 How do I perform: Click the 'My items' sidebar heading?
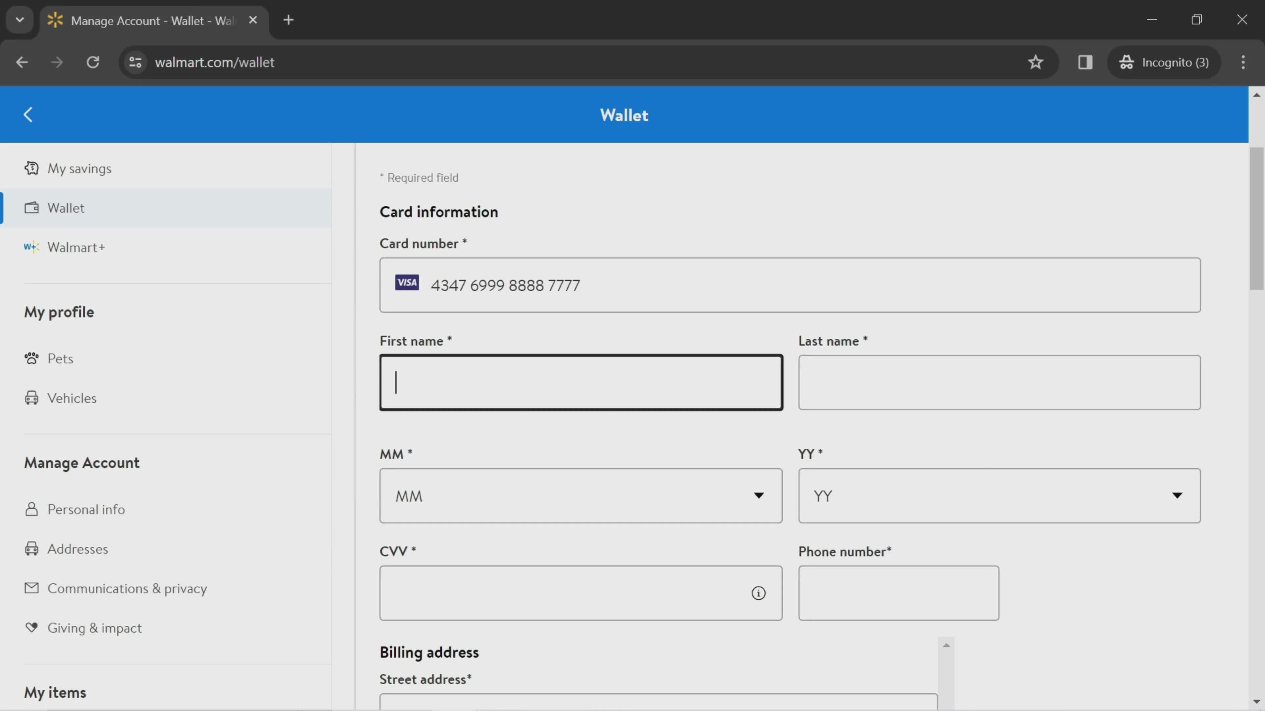(55, 692)
